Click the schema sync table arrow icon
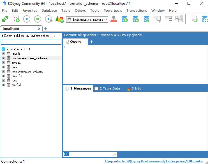208x164 pixels. coord(158,19)
